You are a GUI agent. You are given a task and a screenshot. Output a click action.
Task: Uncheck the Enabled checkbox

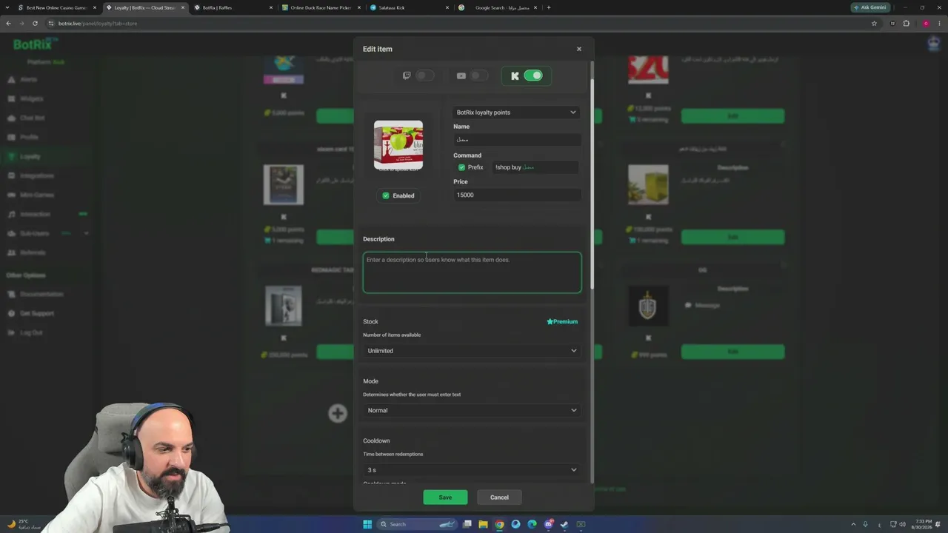[386, 195]
